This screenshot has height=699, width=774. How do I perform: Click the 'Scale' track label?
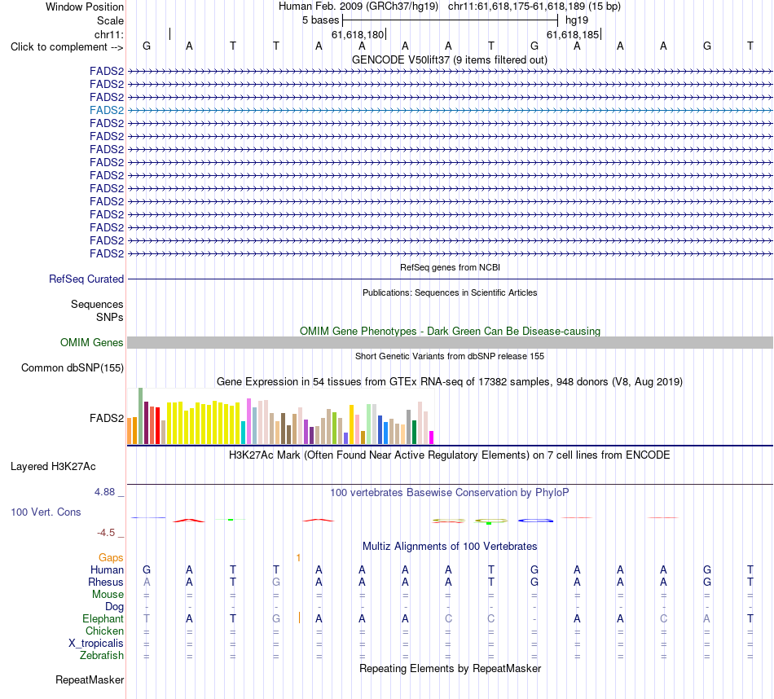click(x=110, y=20)
